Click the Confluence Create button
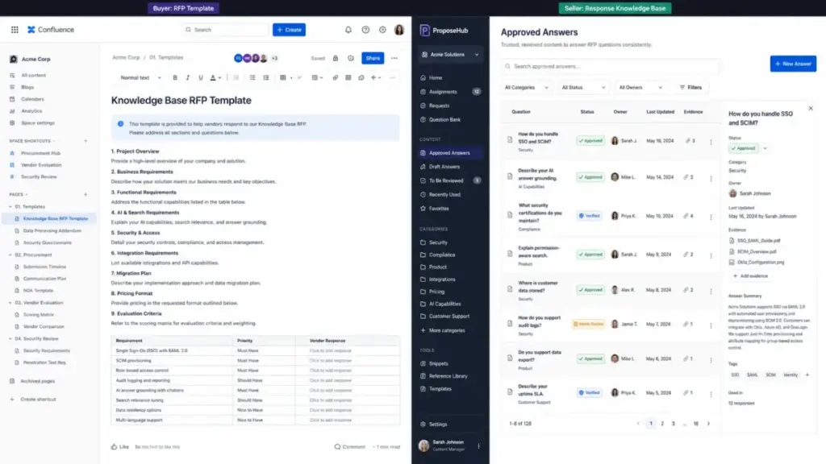This screenshot has width=826, height=464. [x=290, y=30]
